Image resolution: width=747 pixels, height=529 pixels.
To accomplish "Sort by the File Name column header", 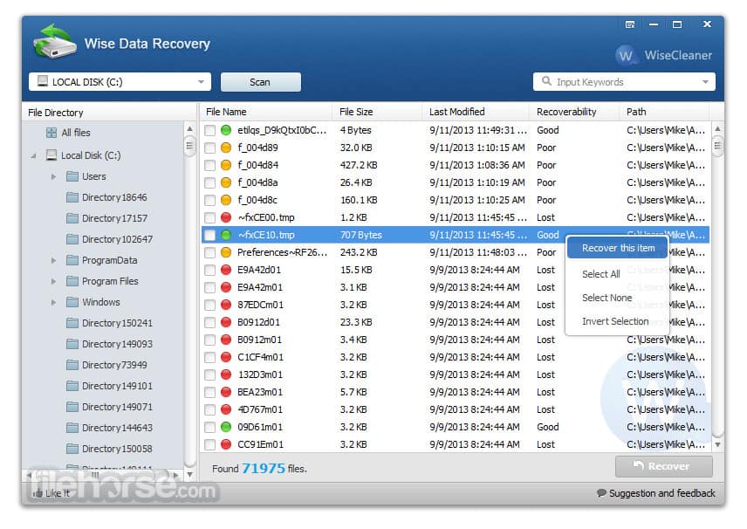I will click(266, 112).
